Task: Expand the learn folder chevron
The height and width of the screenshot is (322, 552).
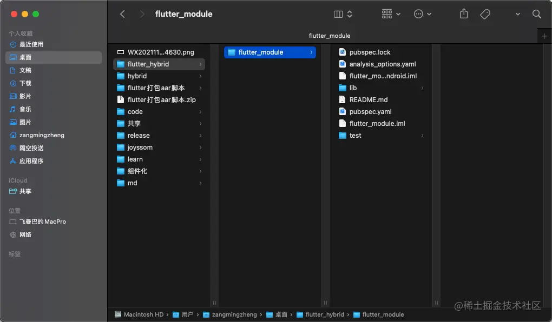Action: point(200,159)
